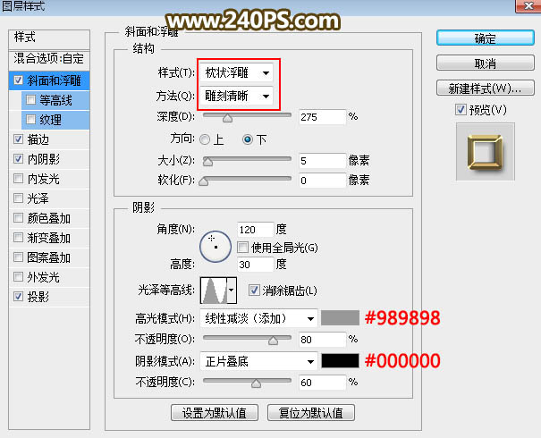The width and height of the screenshot is (541, 438).
Task: Click the shadow opacity field 60
Action: coord(322,382)
